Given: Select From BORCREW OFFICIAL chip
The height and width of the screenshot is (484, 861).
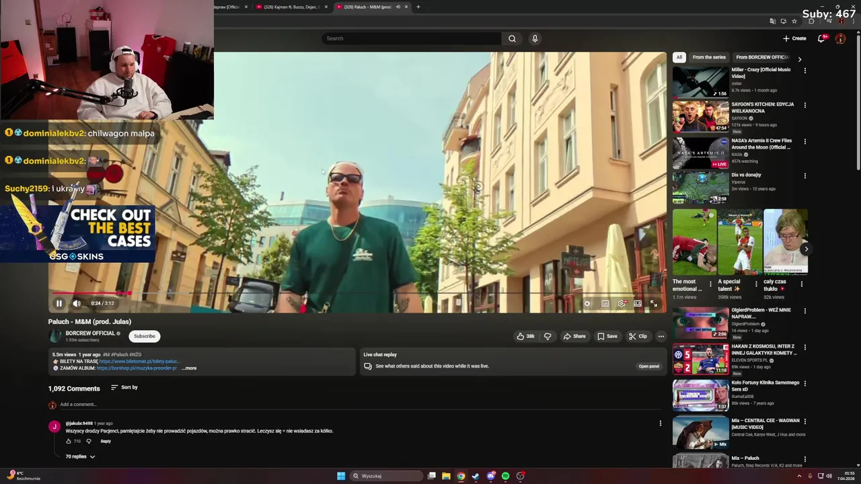Looking at the screenshot, I should click(x=761, y=57).
